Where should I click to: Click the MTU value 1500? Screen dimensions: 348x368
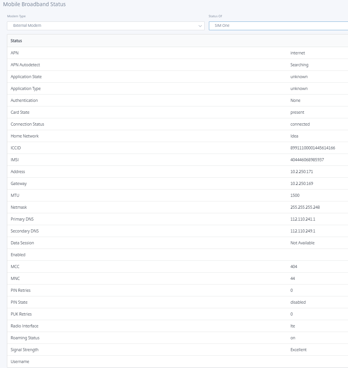[x=295, y=195]
